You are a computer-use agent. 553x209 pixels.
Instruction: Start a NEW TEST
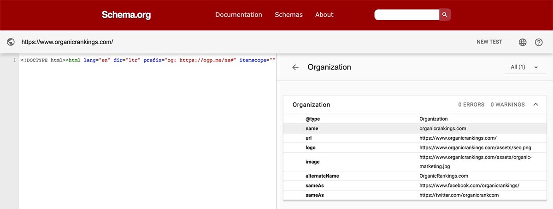[x=489, y=42]
